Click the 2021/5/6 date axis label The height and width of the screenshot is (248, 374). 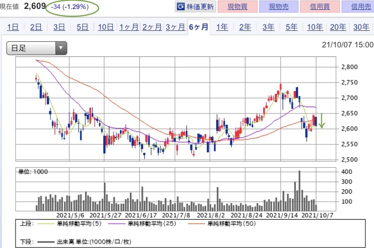70,216
